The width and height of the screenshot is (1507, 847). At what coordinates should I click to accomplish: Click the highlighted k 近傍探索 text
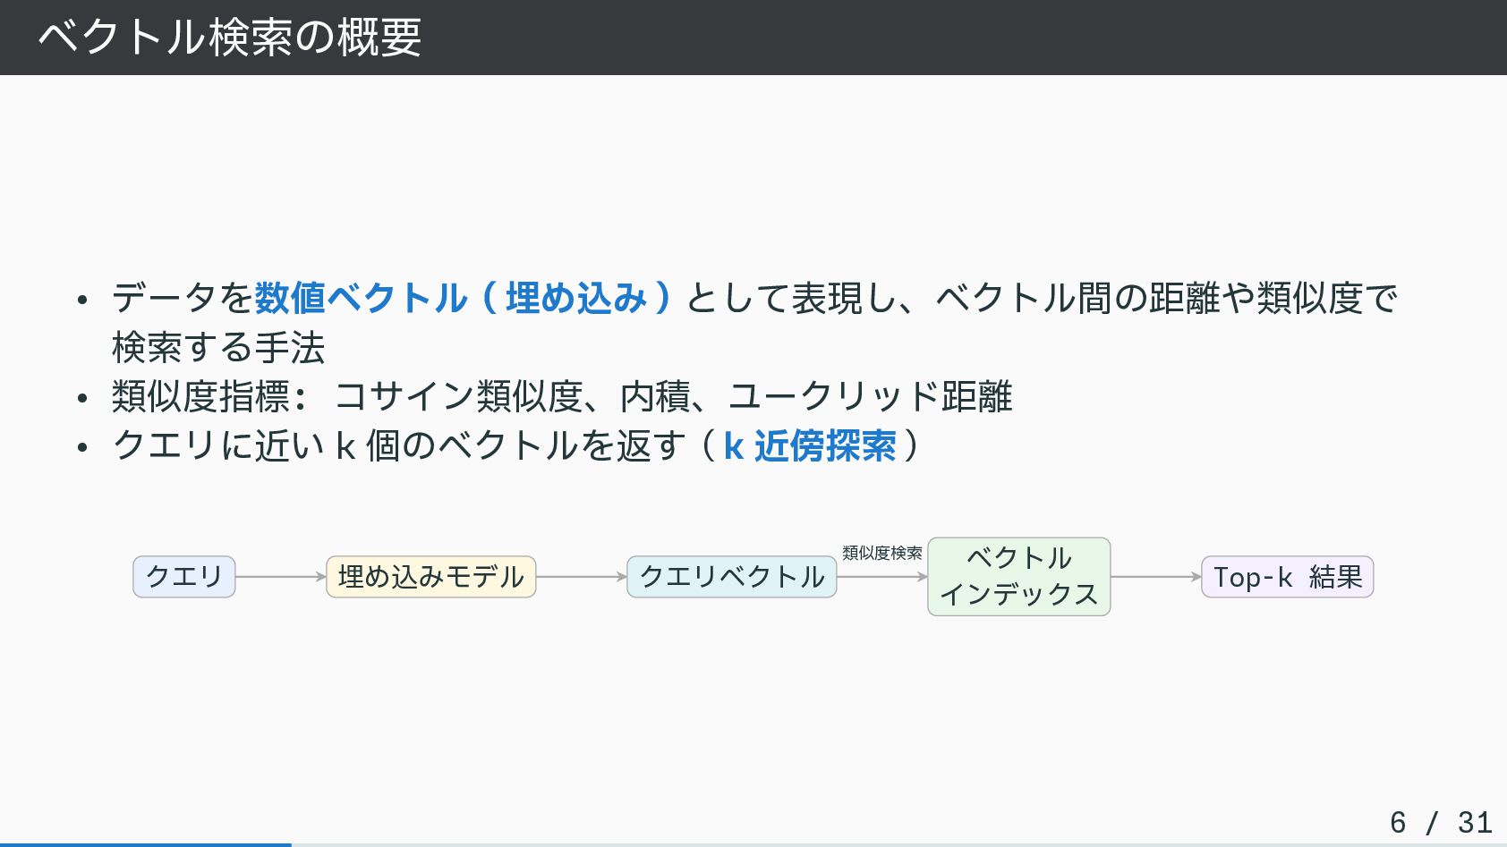pos(809,445)
